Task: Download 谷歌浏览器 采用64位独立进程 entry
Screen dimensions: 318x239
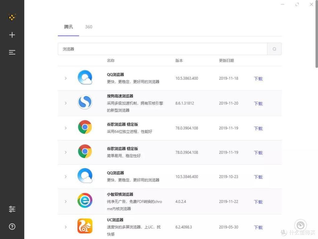Action: (x=258, y=129)
